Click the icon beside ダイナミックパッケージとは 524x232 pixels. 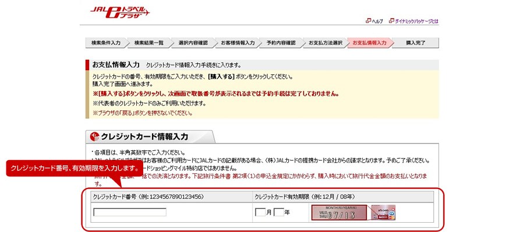[391, 21]
